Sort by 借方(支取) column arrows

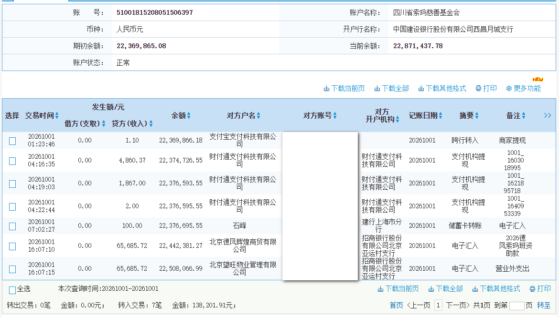pos(104,123)
